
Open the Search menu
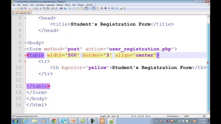tap(25, 5)
